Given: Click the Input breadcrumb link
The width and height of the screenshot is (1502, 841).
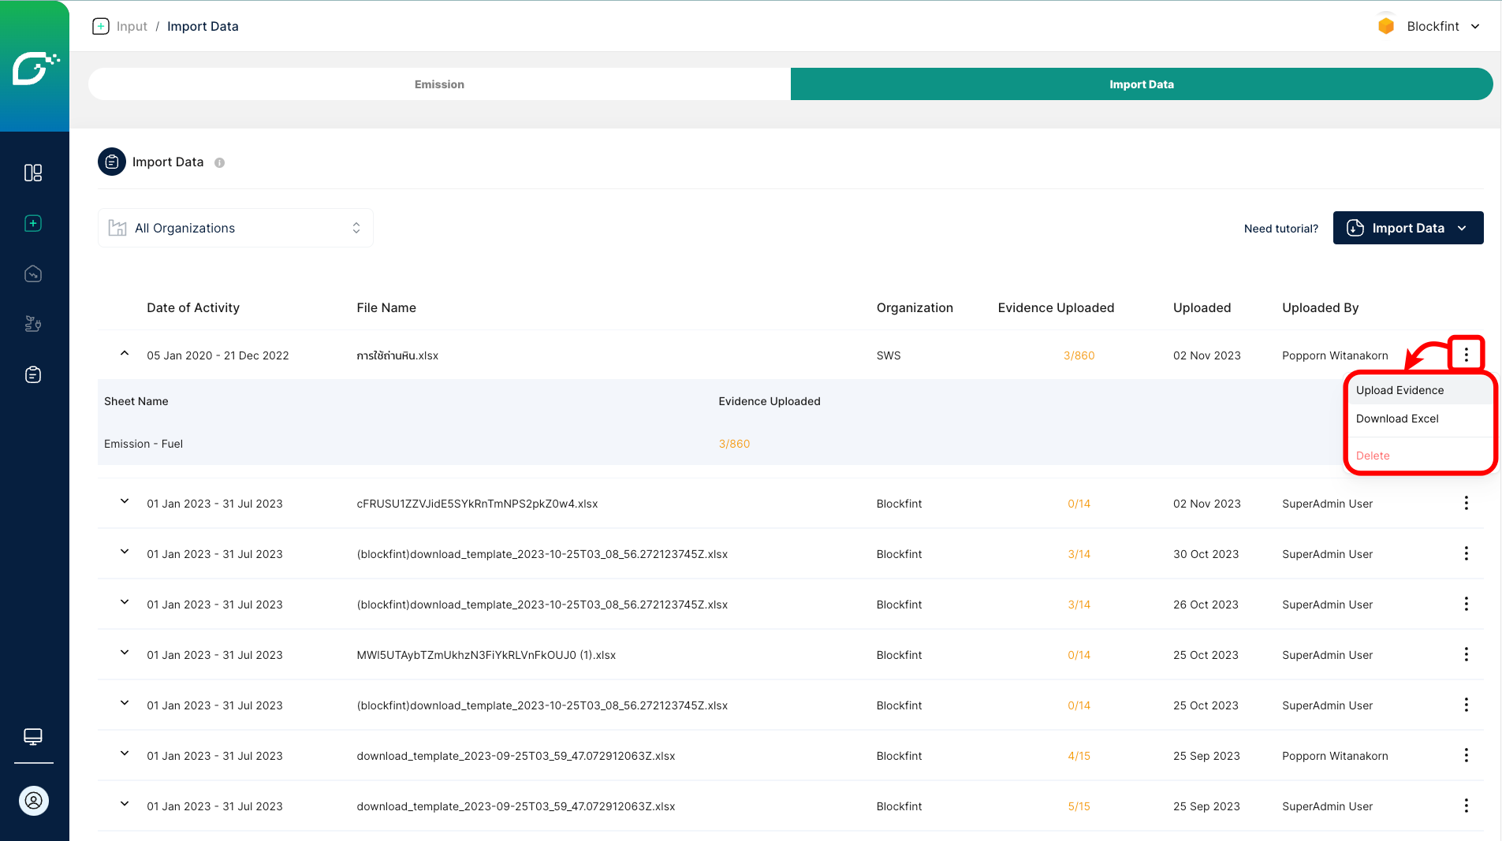Looking at the screenshot, I should [x=132, y=26].
